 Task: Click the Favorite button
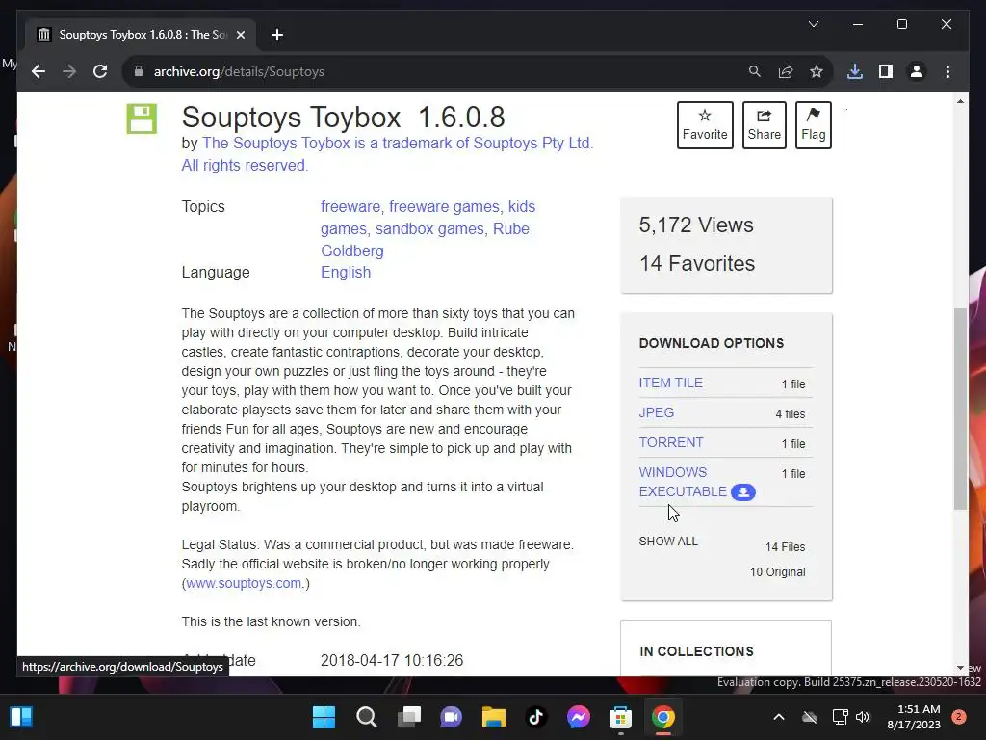click(705, 125)
